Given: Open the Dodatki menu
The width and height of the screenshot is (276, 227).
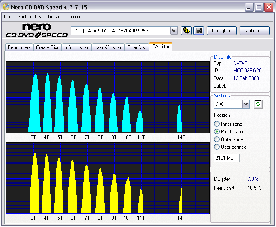Looking at the screenshot, I should [x=56, y=17].
